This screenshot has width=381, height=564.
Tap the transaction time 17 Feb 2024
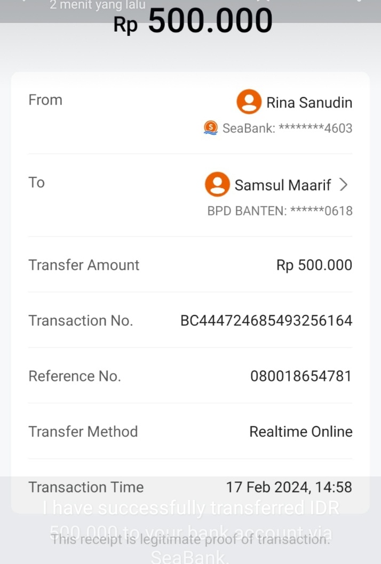289,487
